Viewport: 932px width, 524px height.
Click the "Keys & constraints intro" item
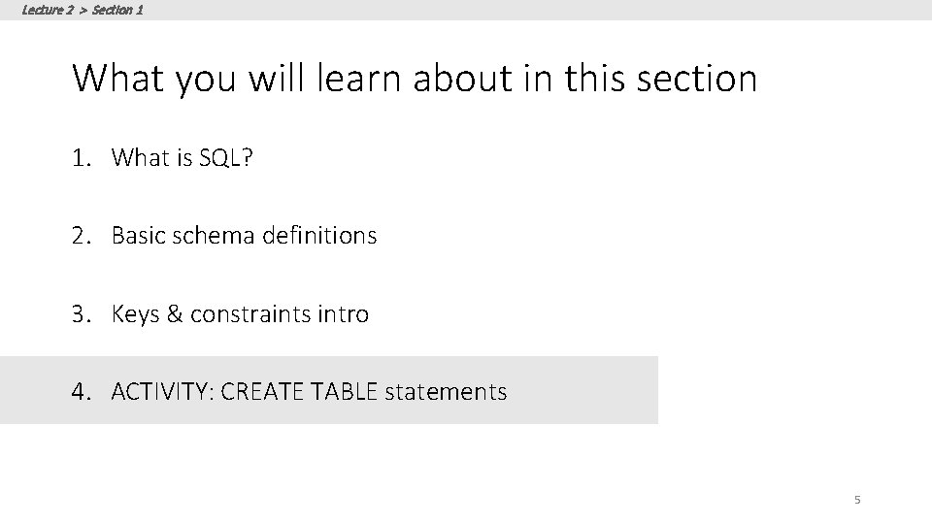240,314
